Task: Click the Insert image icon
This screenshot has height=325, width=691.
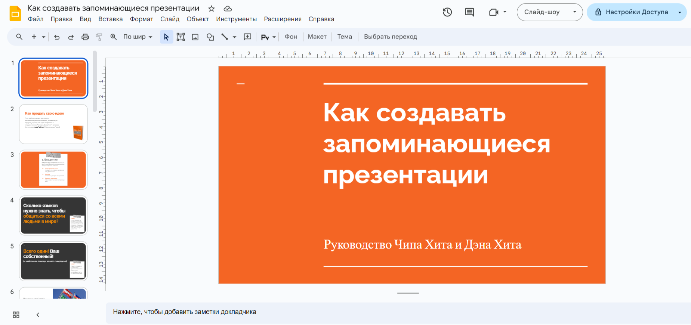Action: click(195, 37)
